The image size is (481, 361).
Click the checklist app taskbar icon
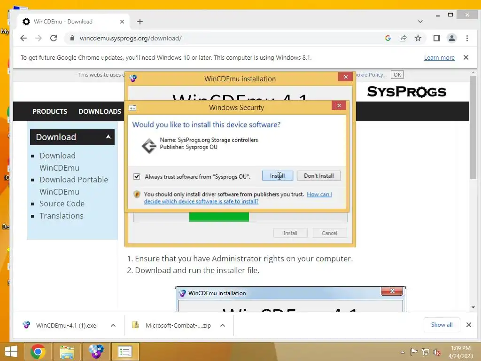125,352
